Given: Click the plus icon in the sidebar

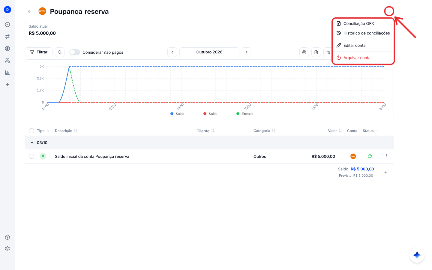Looking at the screenshot, I should coord(7,85).
